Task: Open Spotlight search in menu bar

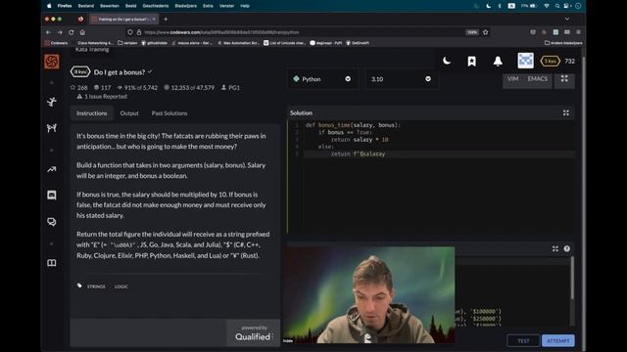Action: [557, 6]
